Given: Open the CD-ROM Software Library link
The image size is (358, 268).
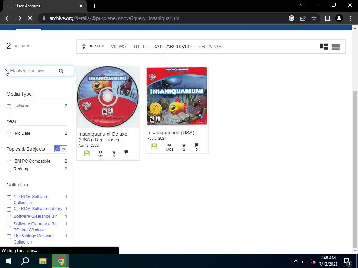Looking at the screenshot, I should click(x=38, y=209).
